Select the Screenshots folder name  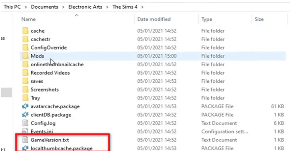click(45, 89)
